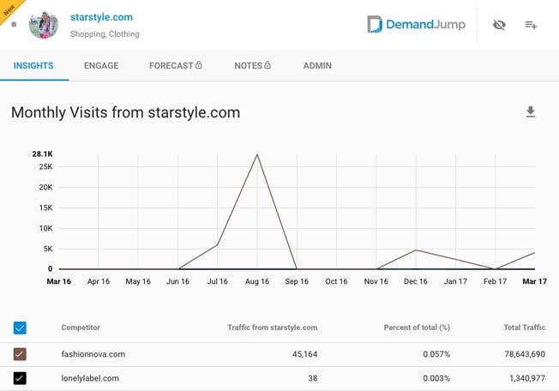The width and height of the screenshot is (559, 391).
Task: Click the Mar 16 axis label
Action: 59,281
